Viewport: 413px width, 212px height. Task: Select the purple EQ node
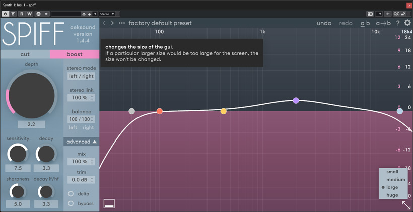click(296, 100)
